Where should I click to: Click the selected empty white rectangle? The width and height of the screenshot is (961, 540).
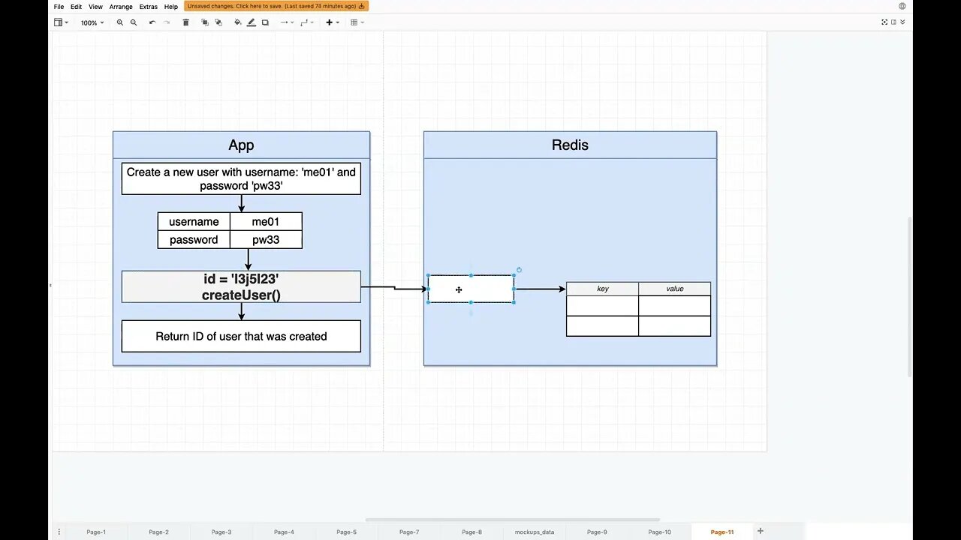471,289
